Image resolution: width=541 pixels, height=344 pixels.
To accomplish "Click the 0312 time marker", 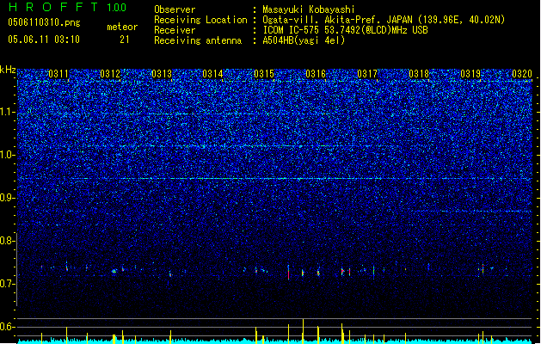I will coord(110,74).
